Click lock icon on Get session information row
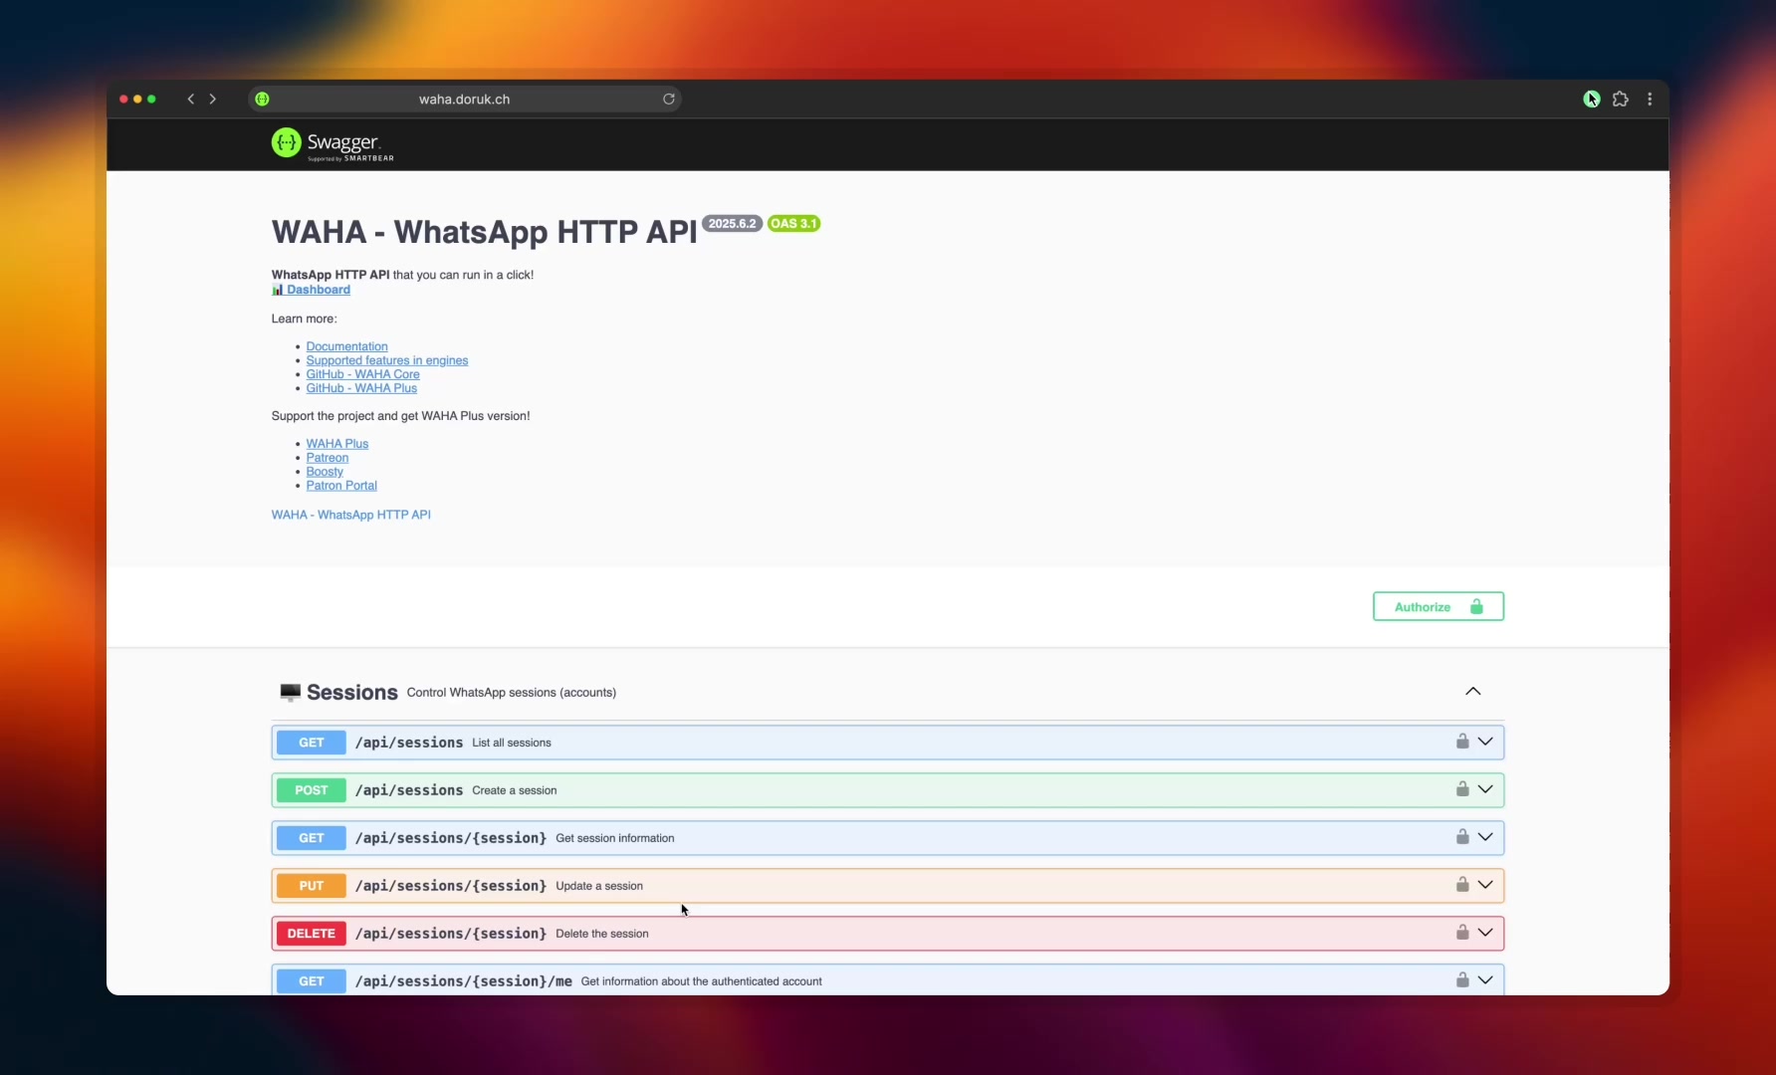Image resolution: width=1776 pixels, height=1075 pixels. tap(1462, 837)
